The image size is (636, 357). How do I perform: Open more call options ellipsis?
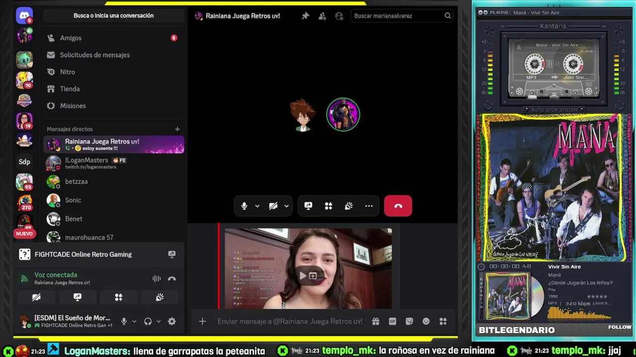point(369,206)
